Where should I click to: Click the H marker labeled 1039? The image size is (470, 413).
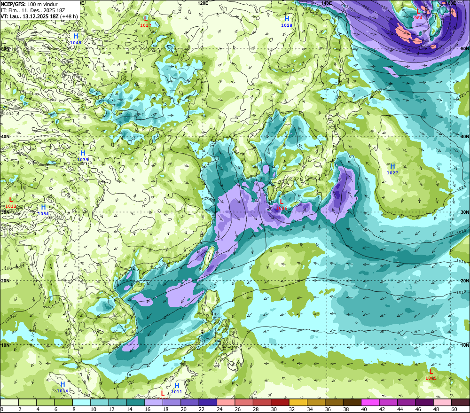(83, 154)
